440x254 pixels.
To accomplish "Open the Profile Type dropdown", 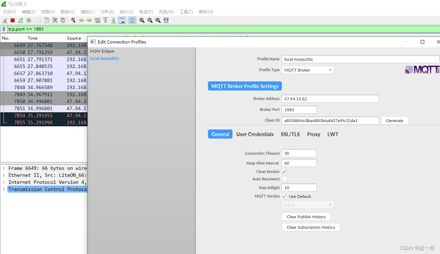I will 308,70.
